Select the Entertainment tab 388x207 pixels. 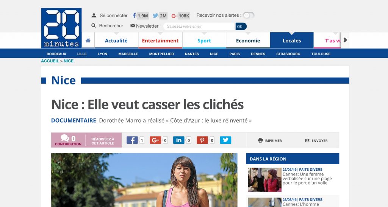coord(160,40)
